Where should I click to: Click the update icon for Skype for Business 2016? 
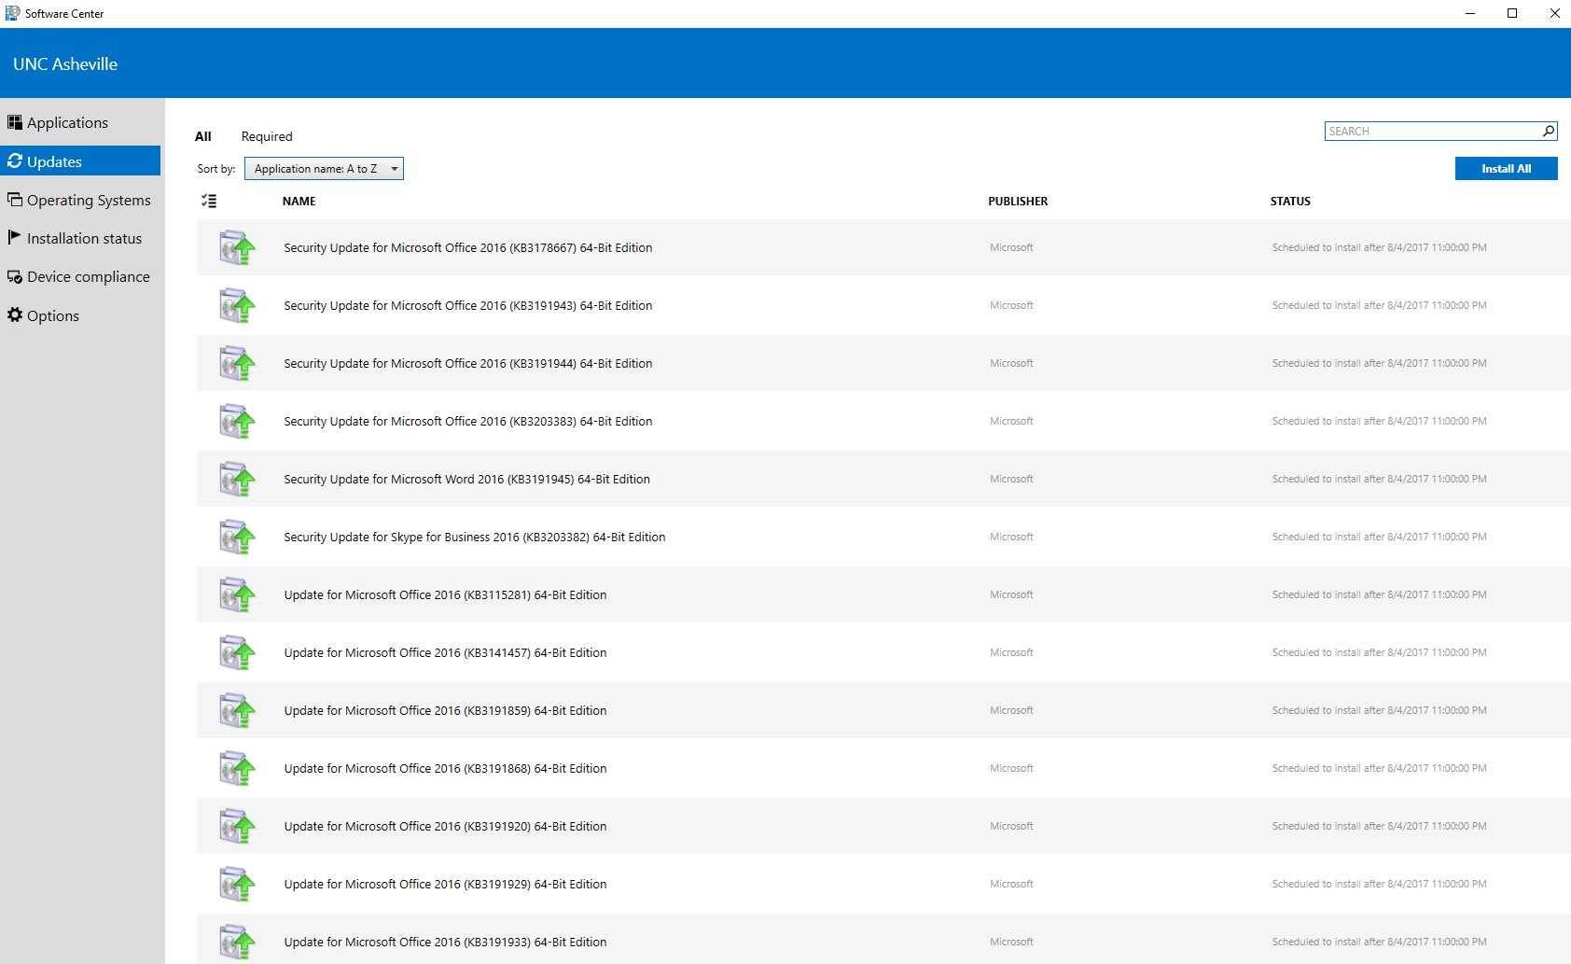[238, 537]
